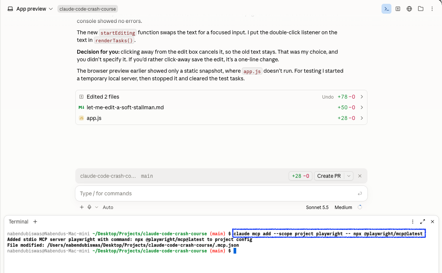The width and height of the screenshot is (442, 273).
Task: Click the App preview laptop icon
Action: [x=10, y=9]
